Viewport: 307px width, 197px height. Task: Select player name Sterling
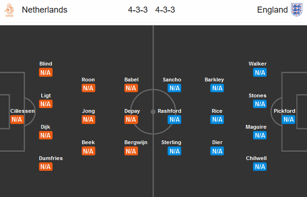coord(171,143)
